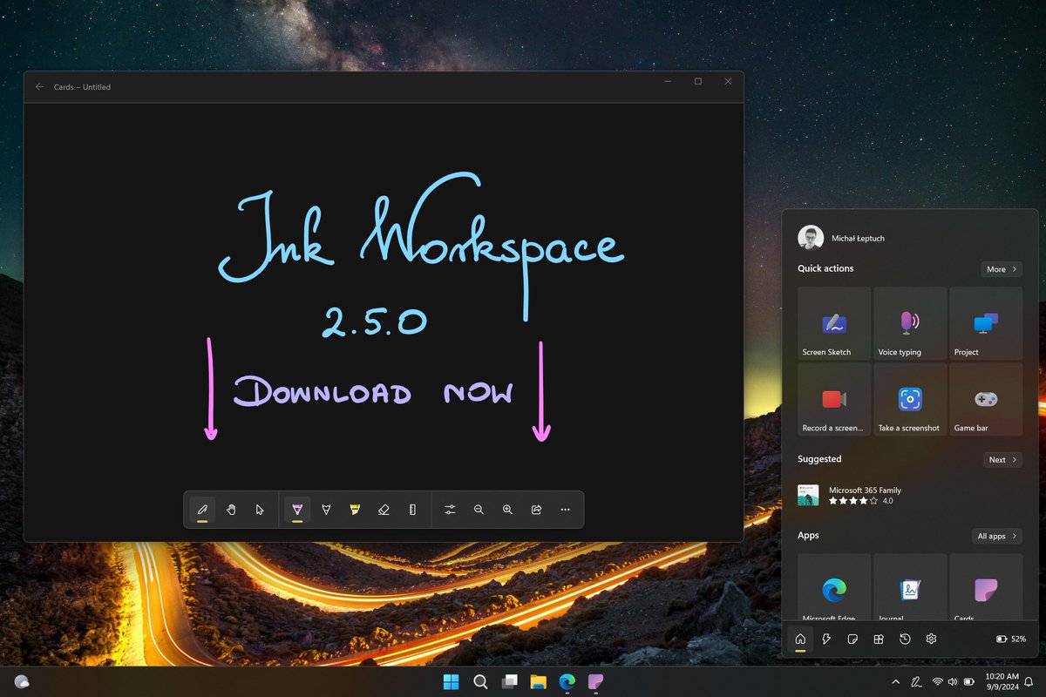Screen dimensions: 1046x697
Task: Open Cards app from the taskbar
Action: [595, 681]
